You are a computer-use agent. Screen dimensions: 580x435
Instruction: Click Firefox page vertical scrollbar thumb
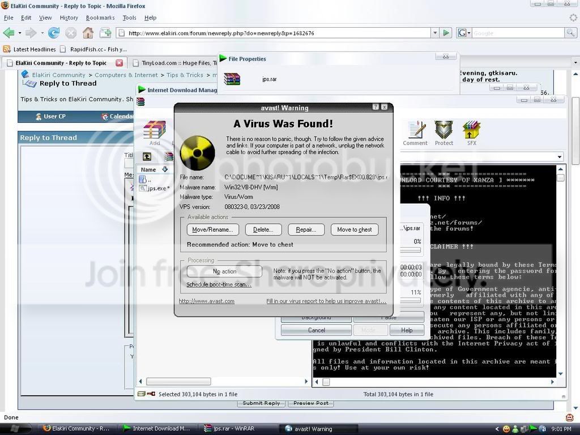(575, 131)
